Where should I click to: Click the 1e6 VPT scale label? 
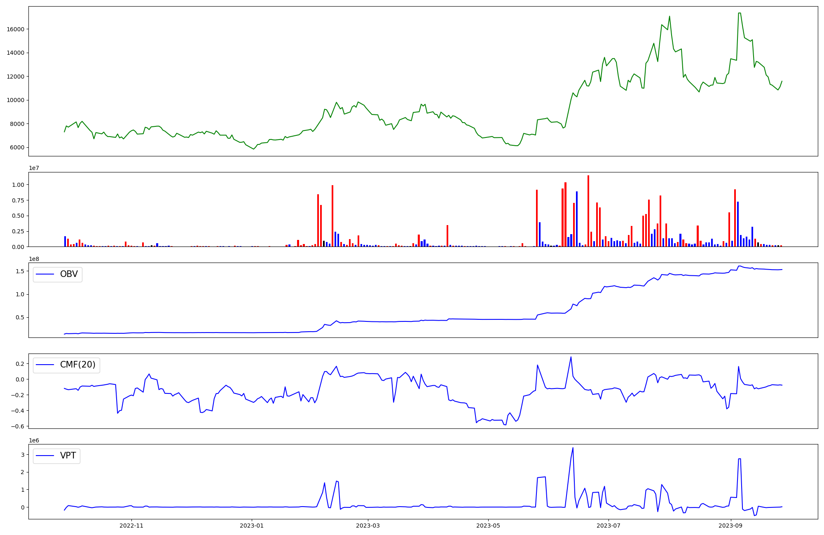(34, 440)
